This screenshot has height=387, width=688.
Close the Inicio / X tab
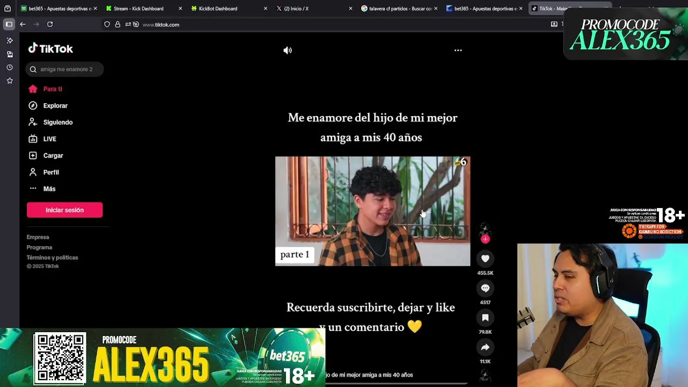coord(350,9)
